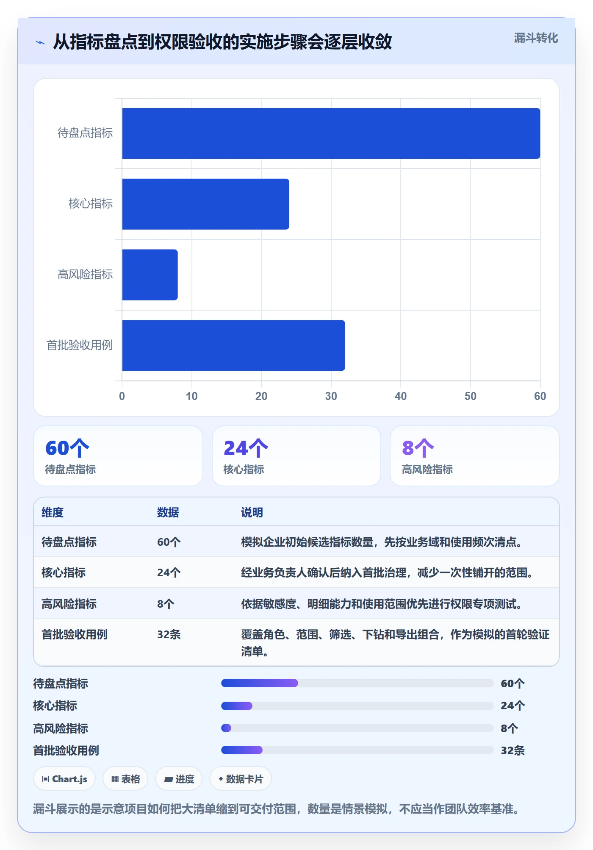Viewport: 593px width, 850px height.
Task: Click the 数据 column header
Action: (x=168, y=512)
